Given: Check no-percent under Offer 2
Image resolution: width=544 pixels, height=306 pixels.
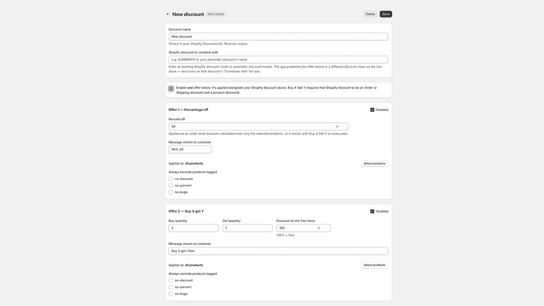Looking at the screenshot, I should pyautogui.click(x=171, y=287).
